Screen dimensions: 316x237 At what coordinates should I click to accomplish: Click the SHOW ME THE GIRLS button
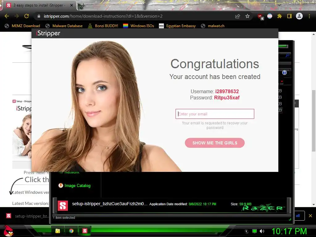pyautogui.click(x=215, y=143)
